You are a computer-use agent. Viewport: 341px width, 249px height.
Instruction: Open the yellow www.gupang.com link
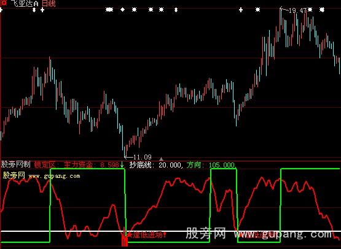coord(54,176)
